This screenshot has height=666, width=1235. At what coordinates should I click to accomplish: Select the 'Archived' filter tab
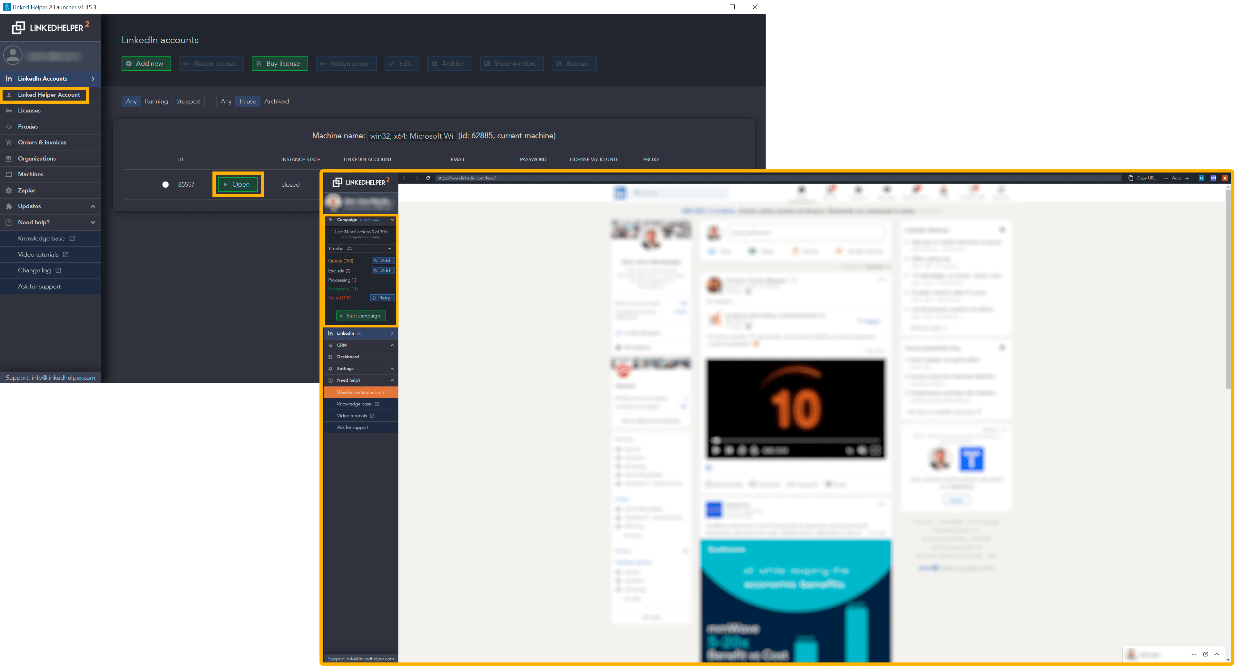pos(276,101)
